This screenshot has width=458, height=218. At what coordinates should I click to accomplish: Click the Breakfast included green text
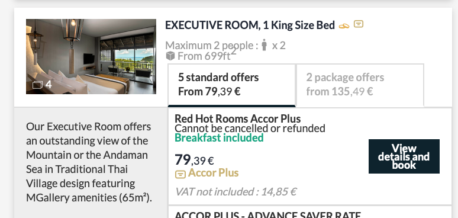pyautogui.click(x=219, y=137)
